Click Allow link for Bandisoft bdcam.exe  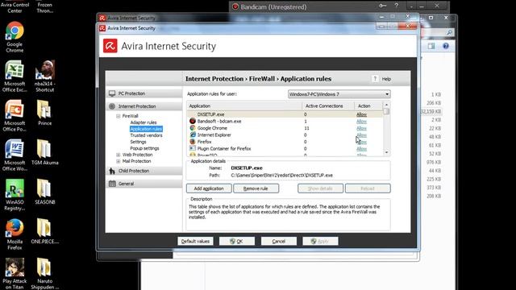361,122
